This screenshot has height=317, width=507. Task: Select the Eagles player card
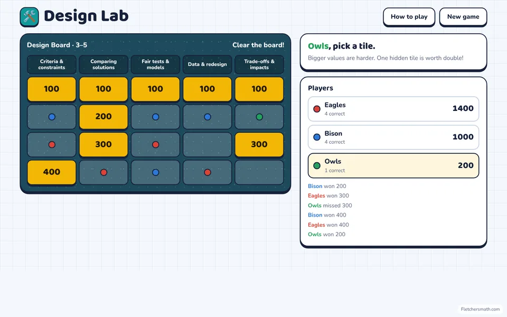tap(393, 109)
